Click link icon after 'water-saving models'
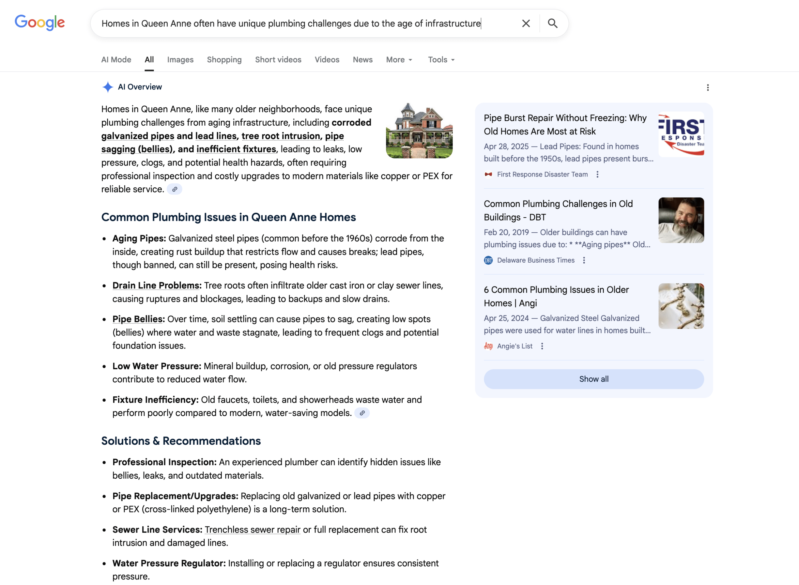 [362, 413]
